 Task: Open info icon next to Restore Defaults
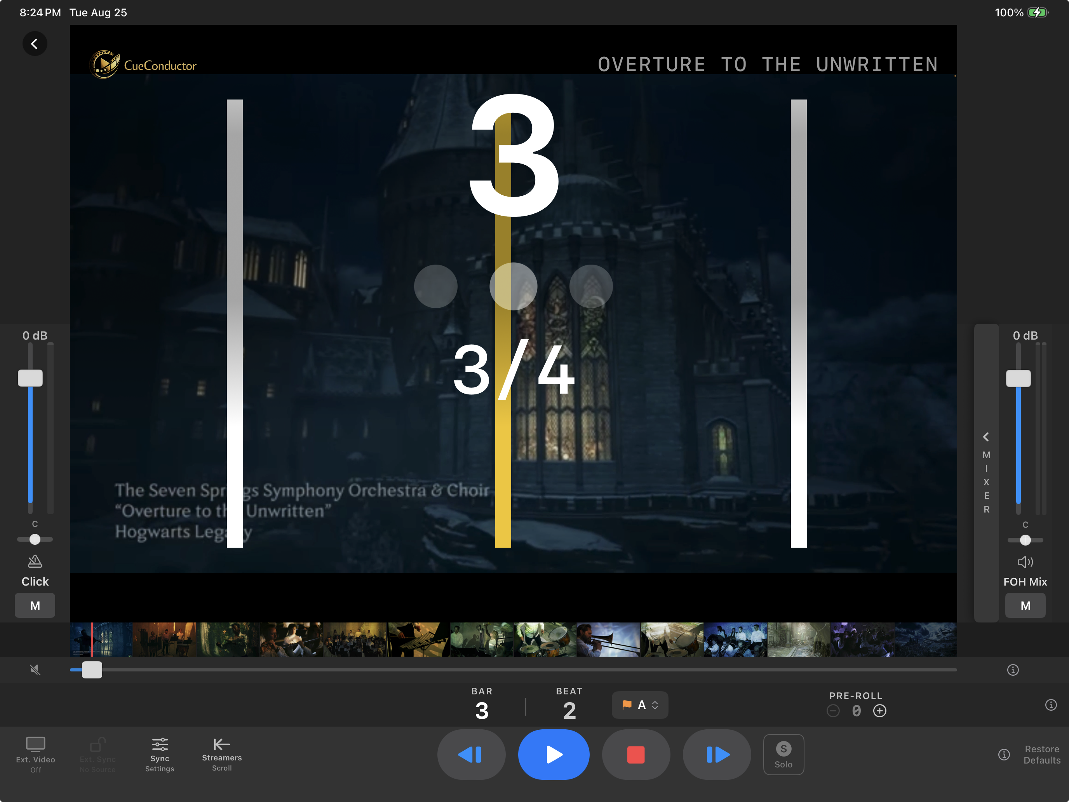[1004, 755]
